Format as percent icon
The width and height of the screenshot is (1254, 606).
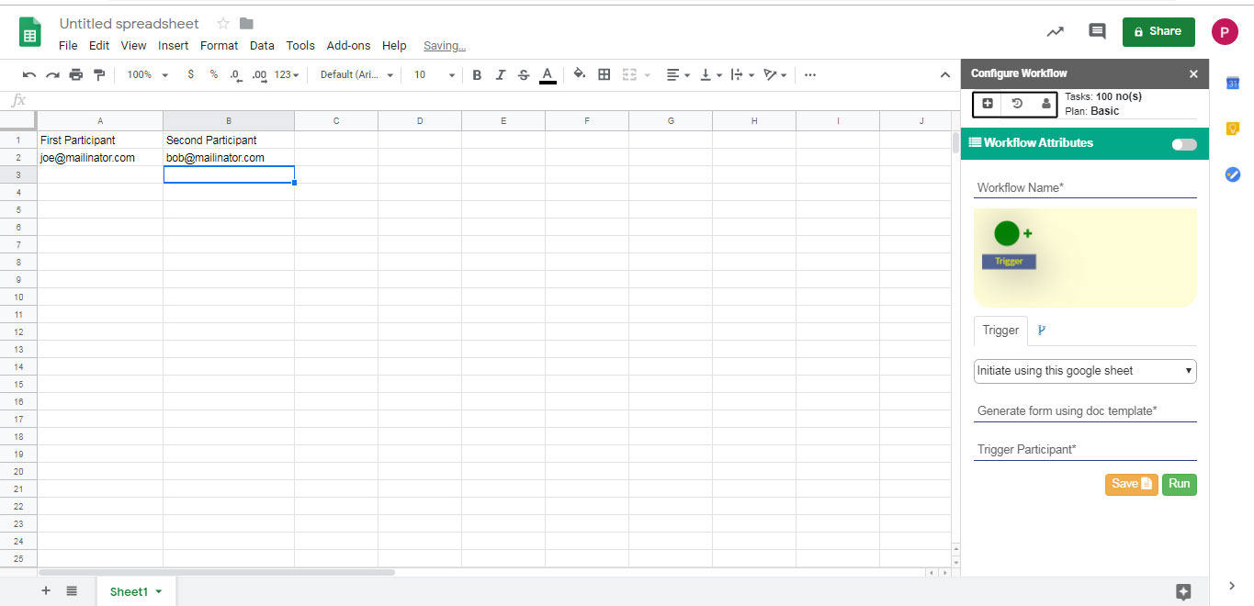[x=213, y=74]
